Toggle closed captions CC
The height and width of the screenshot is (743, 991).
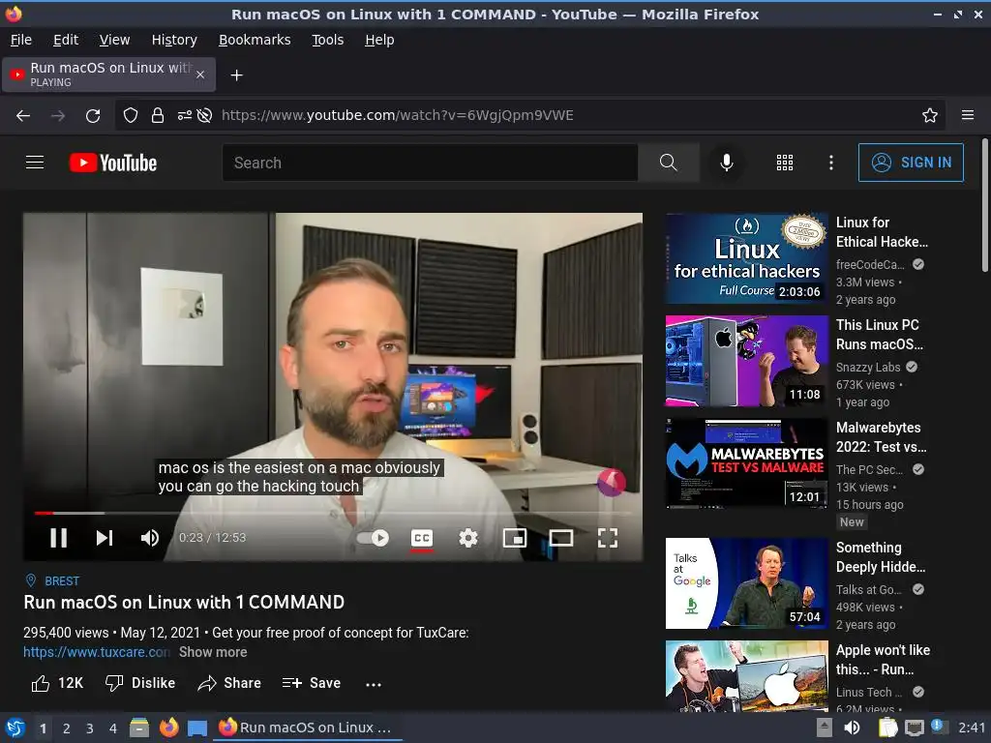coord(422,538)
